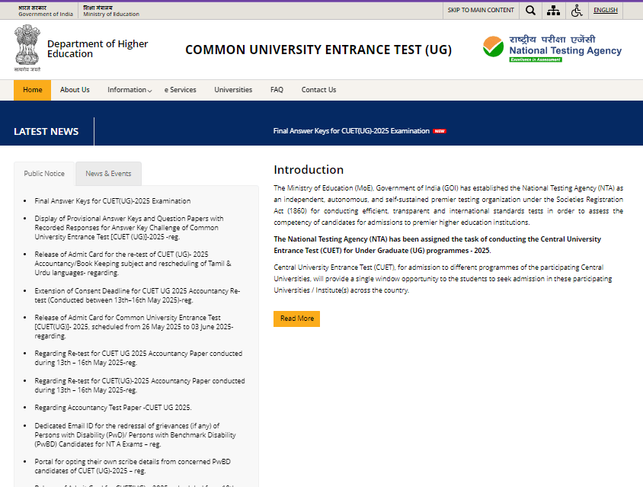Open the About Us menu item

point(75,89)
